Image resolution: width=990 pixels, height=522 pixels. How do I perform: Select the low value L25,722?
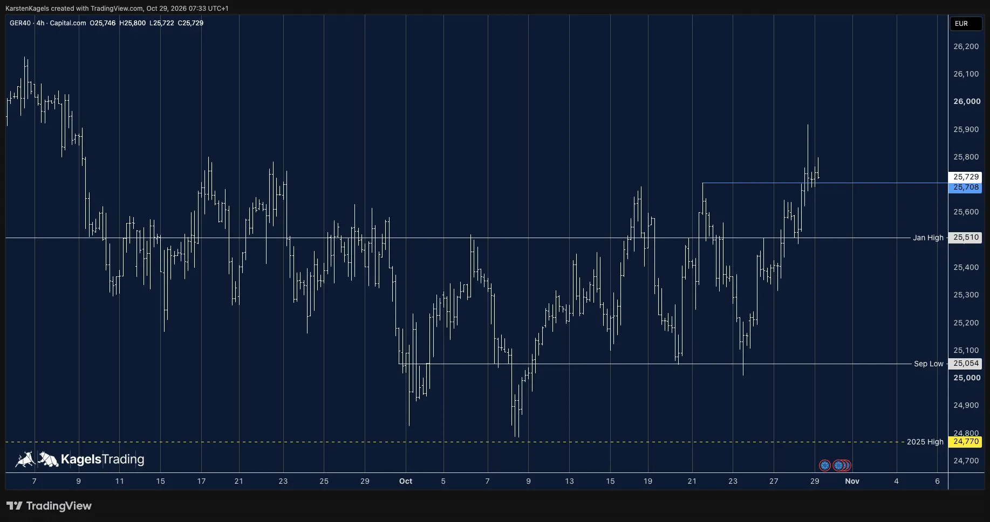(x=162, y=23)
